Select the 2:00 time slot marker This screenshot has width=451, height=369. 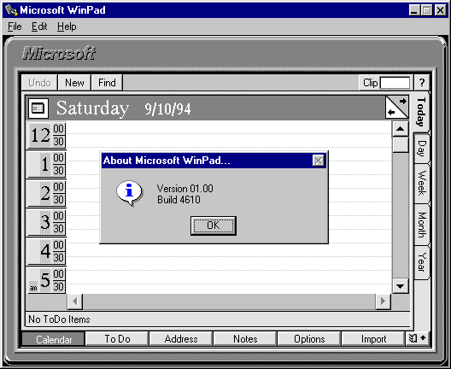(x=59, y=187)
